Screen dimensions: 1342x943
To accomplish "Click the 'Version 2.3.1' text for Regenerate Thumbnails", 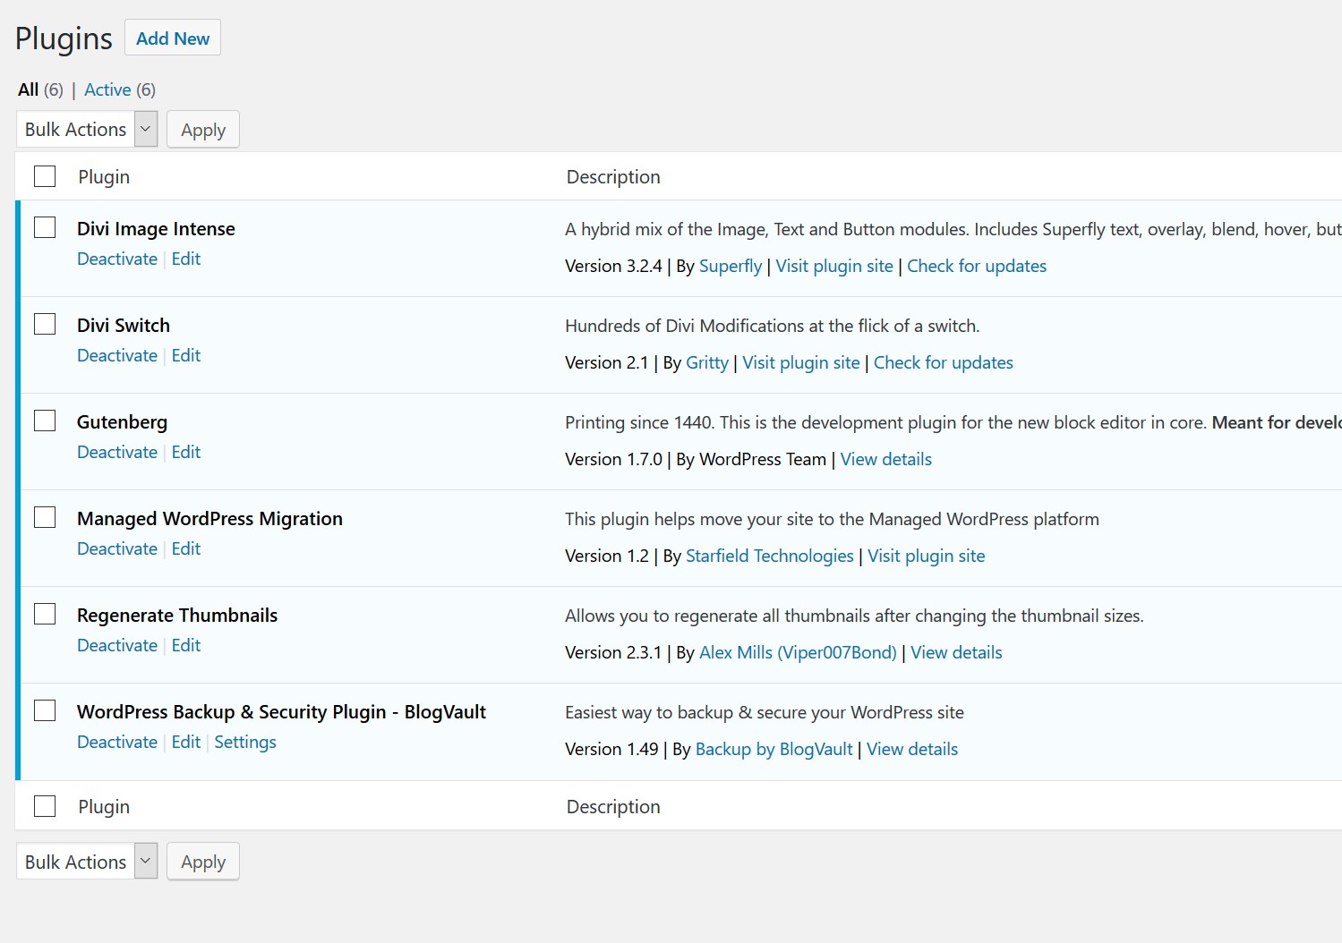I will tap(613, 652).
